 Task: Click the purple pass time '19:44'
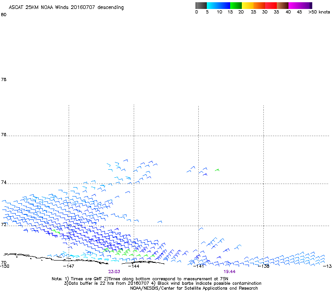coord(230,272)
